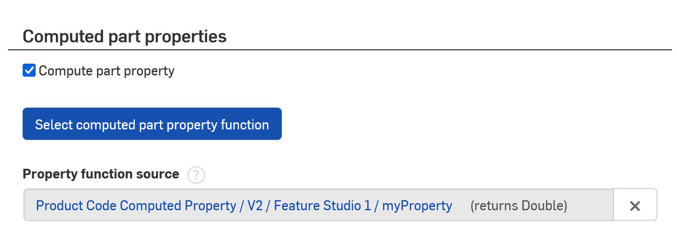
Task: Open the Product Code Computed Property document link
Action: (x=135, y=205)
